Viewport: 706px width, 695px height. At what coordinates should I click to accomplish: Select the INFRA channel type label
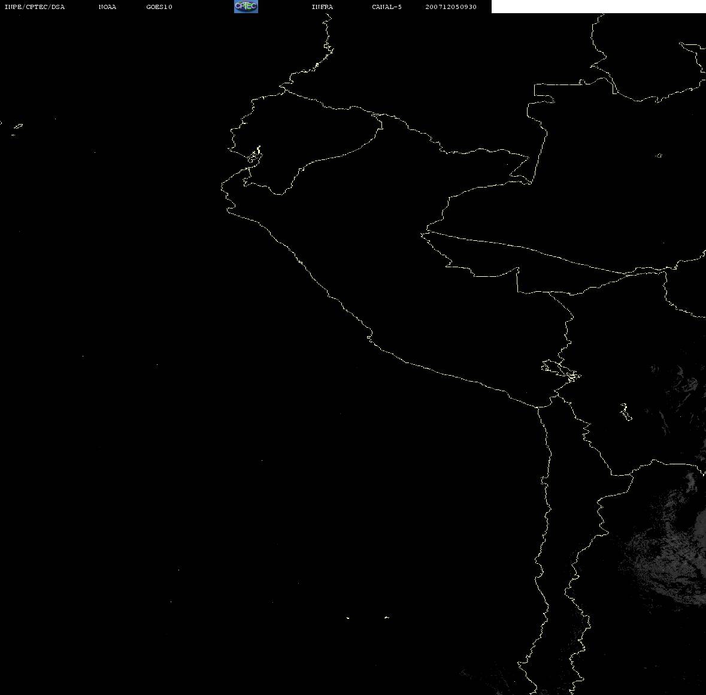pyautogui.click(x=322, y=7)
